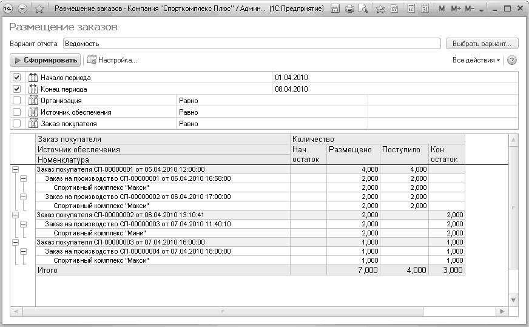Click the end date value 08.04.2010
The height and width of the screenshot is (327, 529).
(x=291, y=89)
